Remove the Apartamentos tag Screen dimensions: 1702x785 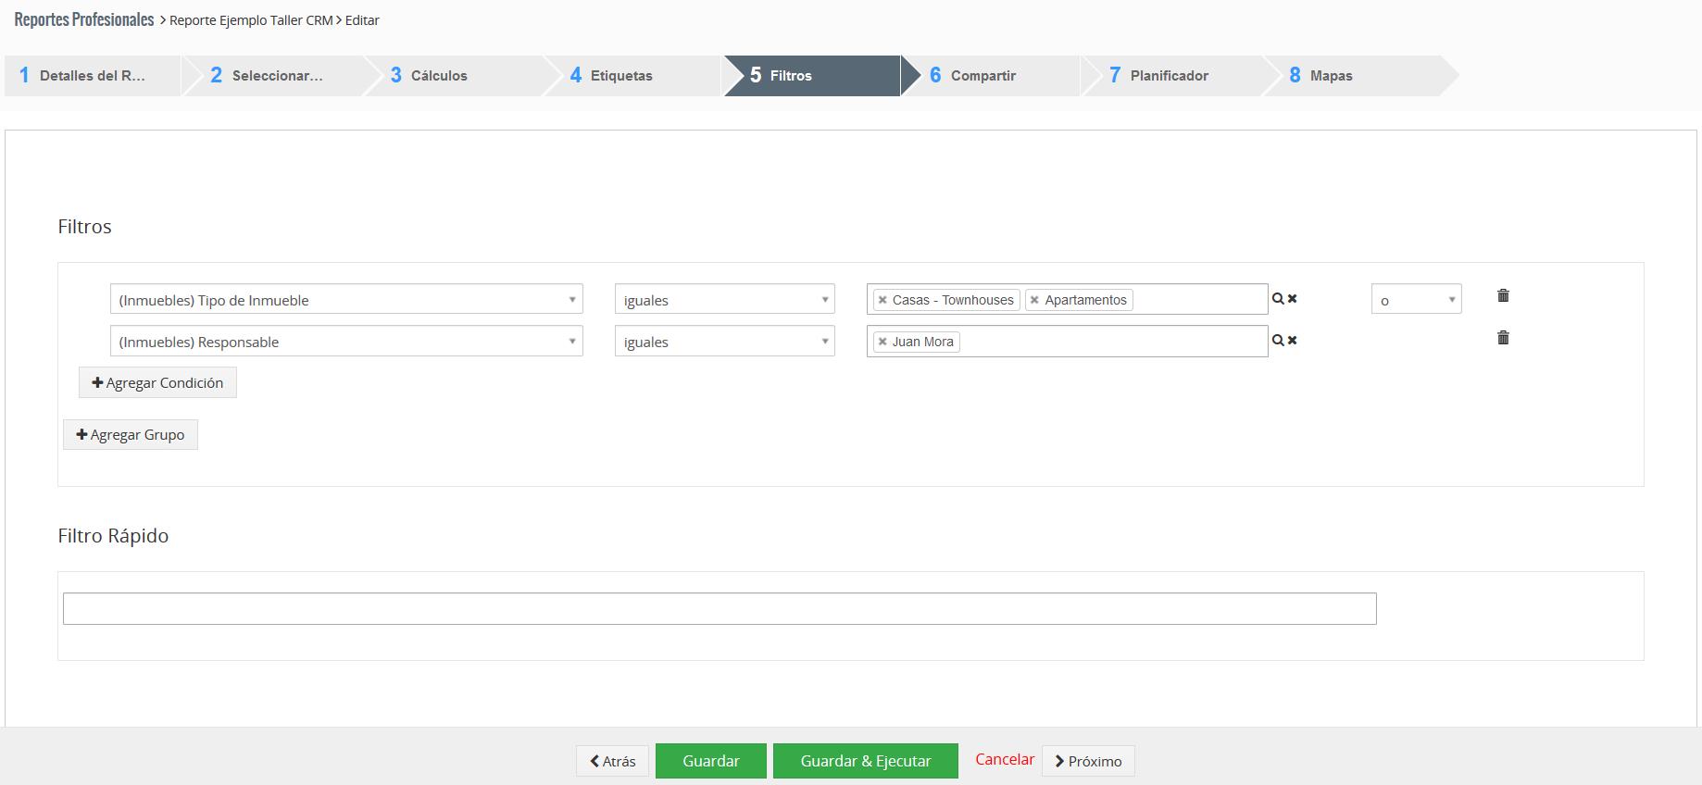click(1034, 300)
